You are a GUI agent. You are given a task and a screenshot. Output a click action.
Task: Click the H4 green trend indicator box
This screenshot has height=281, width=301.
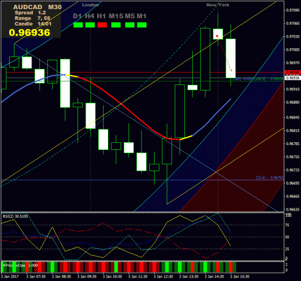pyautogui.click(x=90, y=25)
